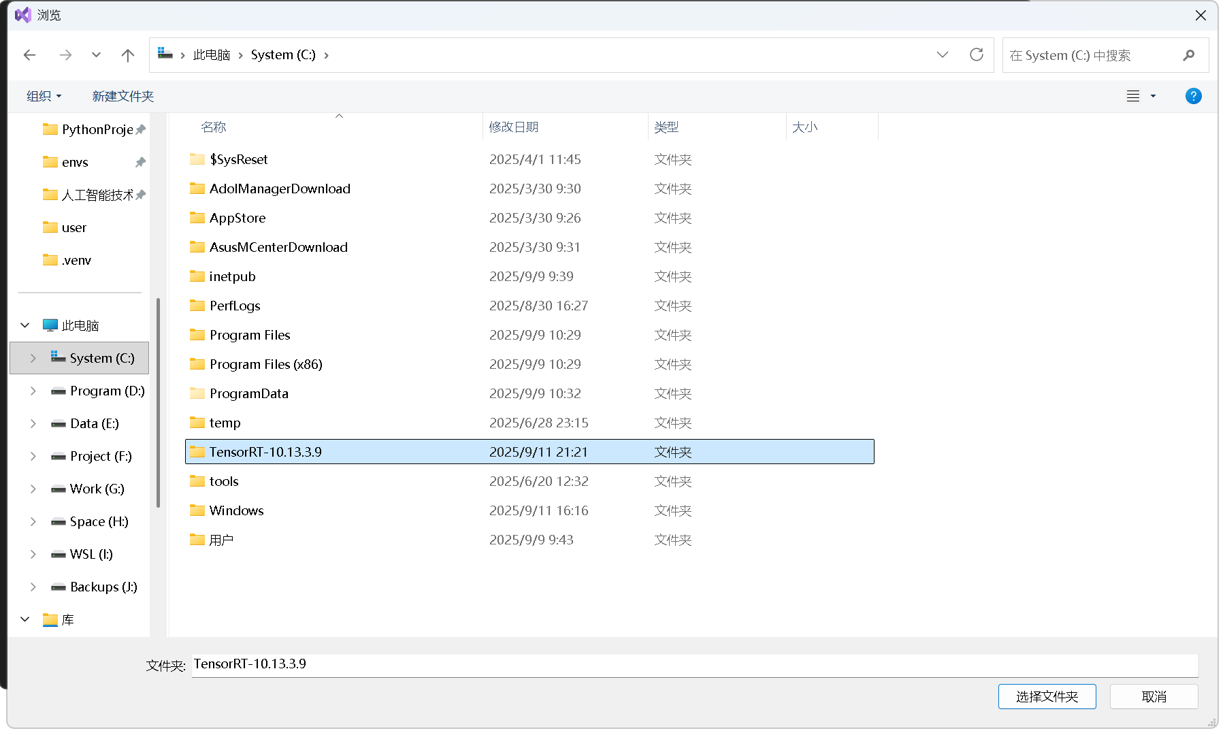Viewport: 1225px width, 735px height.
Task: Go forward with the right arrow
Action: click(65, 55)
